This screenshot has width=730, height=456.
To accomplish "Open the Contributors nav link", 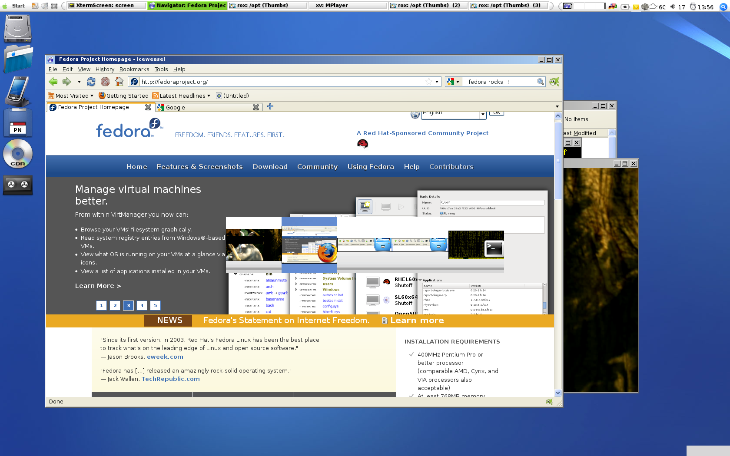I will coord(451,167).
